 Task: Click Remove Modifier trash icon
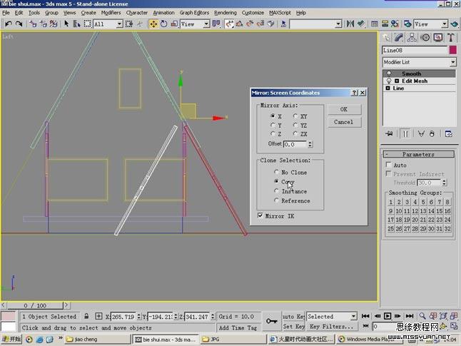click(432, 134)
